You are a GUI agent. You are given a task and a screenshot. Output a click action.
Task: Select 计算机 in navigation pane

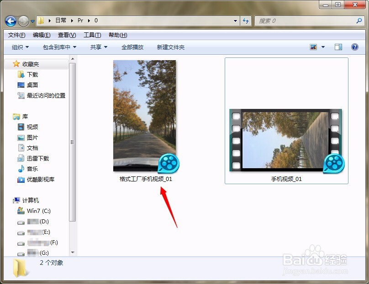(31, 201)
